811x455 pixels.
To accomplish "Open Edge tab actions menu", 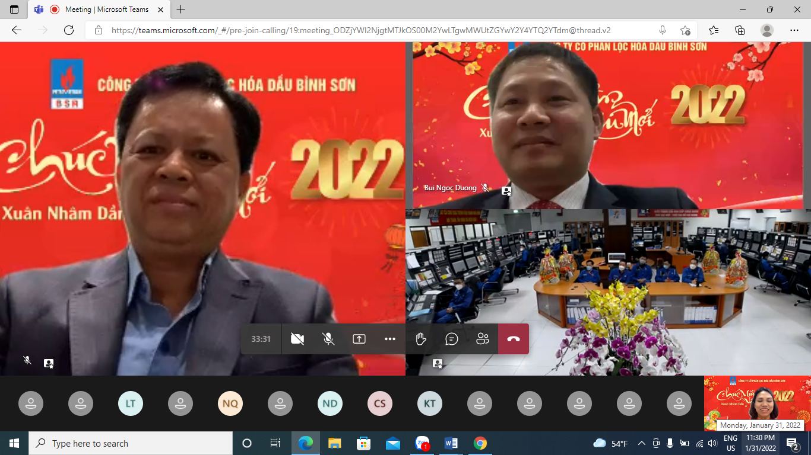I will pos(14,9).
